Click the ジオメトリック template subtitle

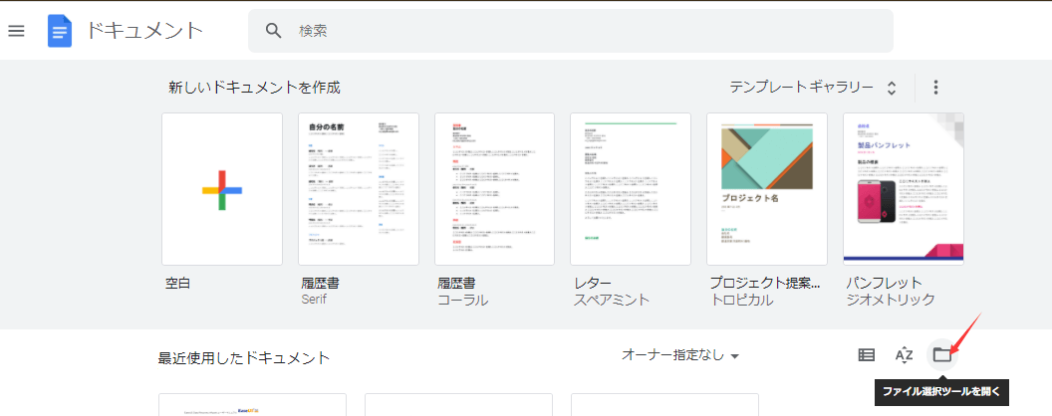(x=891, y=300)
